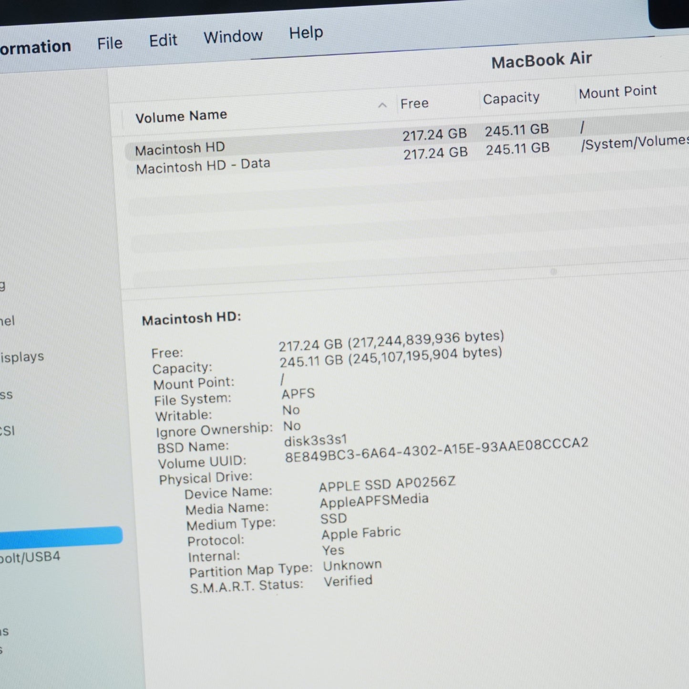Sort volumes by Mount Point column
Screen dimensions: 689x689
coord(618,92)
